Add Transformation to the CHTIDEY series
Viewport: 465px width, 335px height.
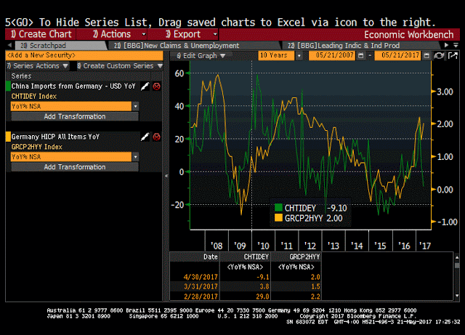[x=75, y=116]
